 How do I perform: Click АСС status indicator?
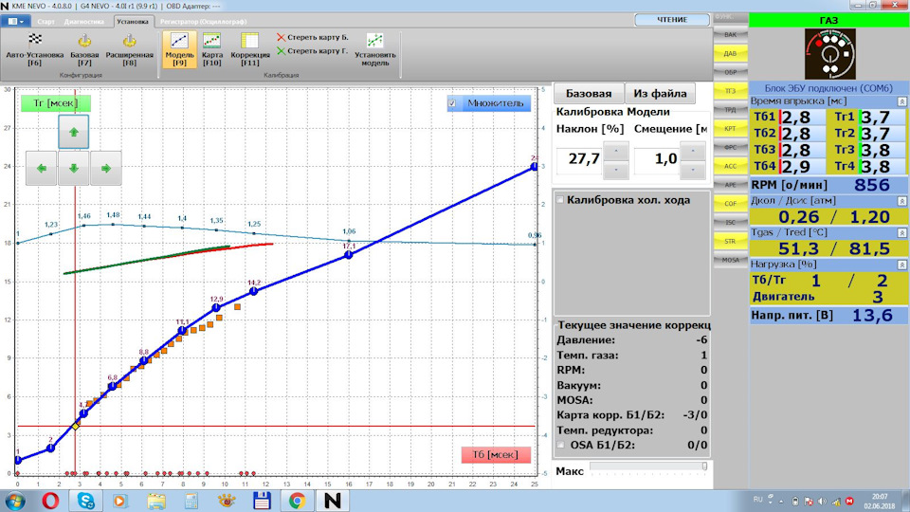(730, 166)
